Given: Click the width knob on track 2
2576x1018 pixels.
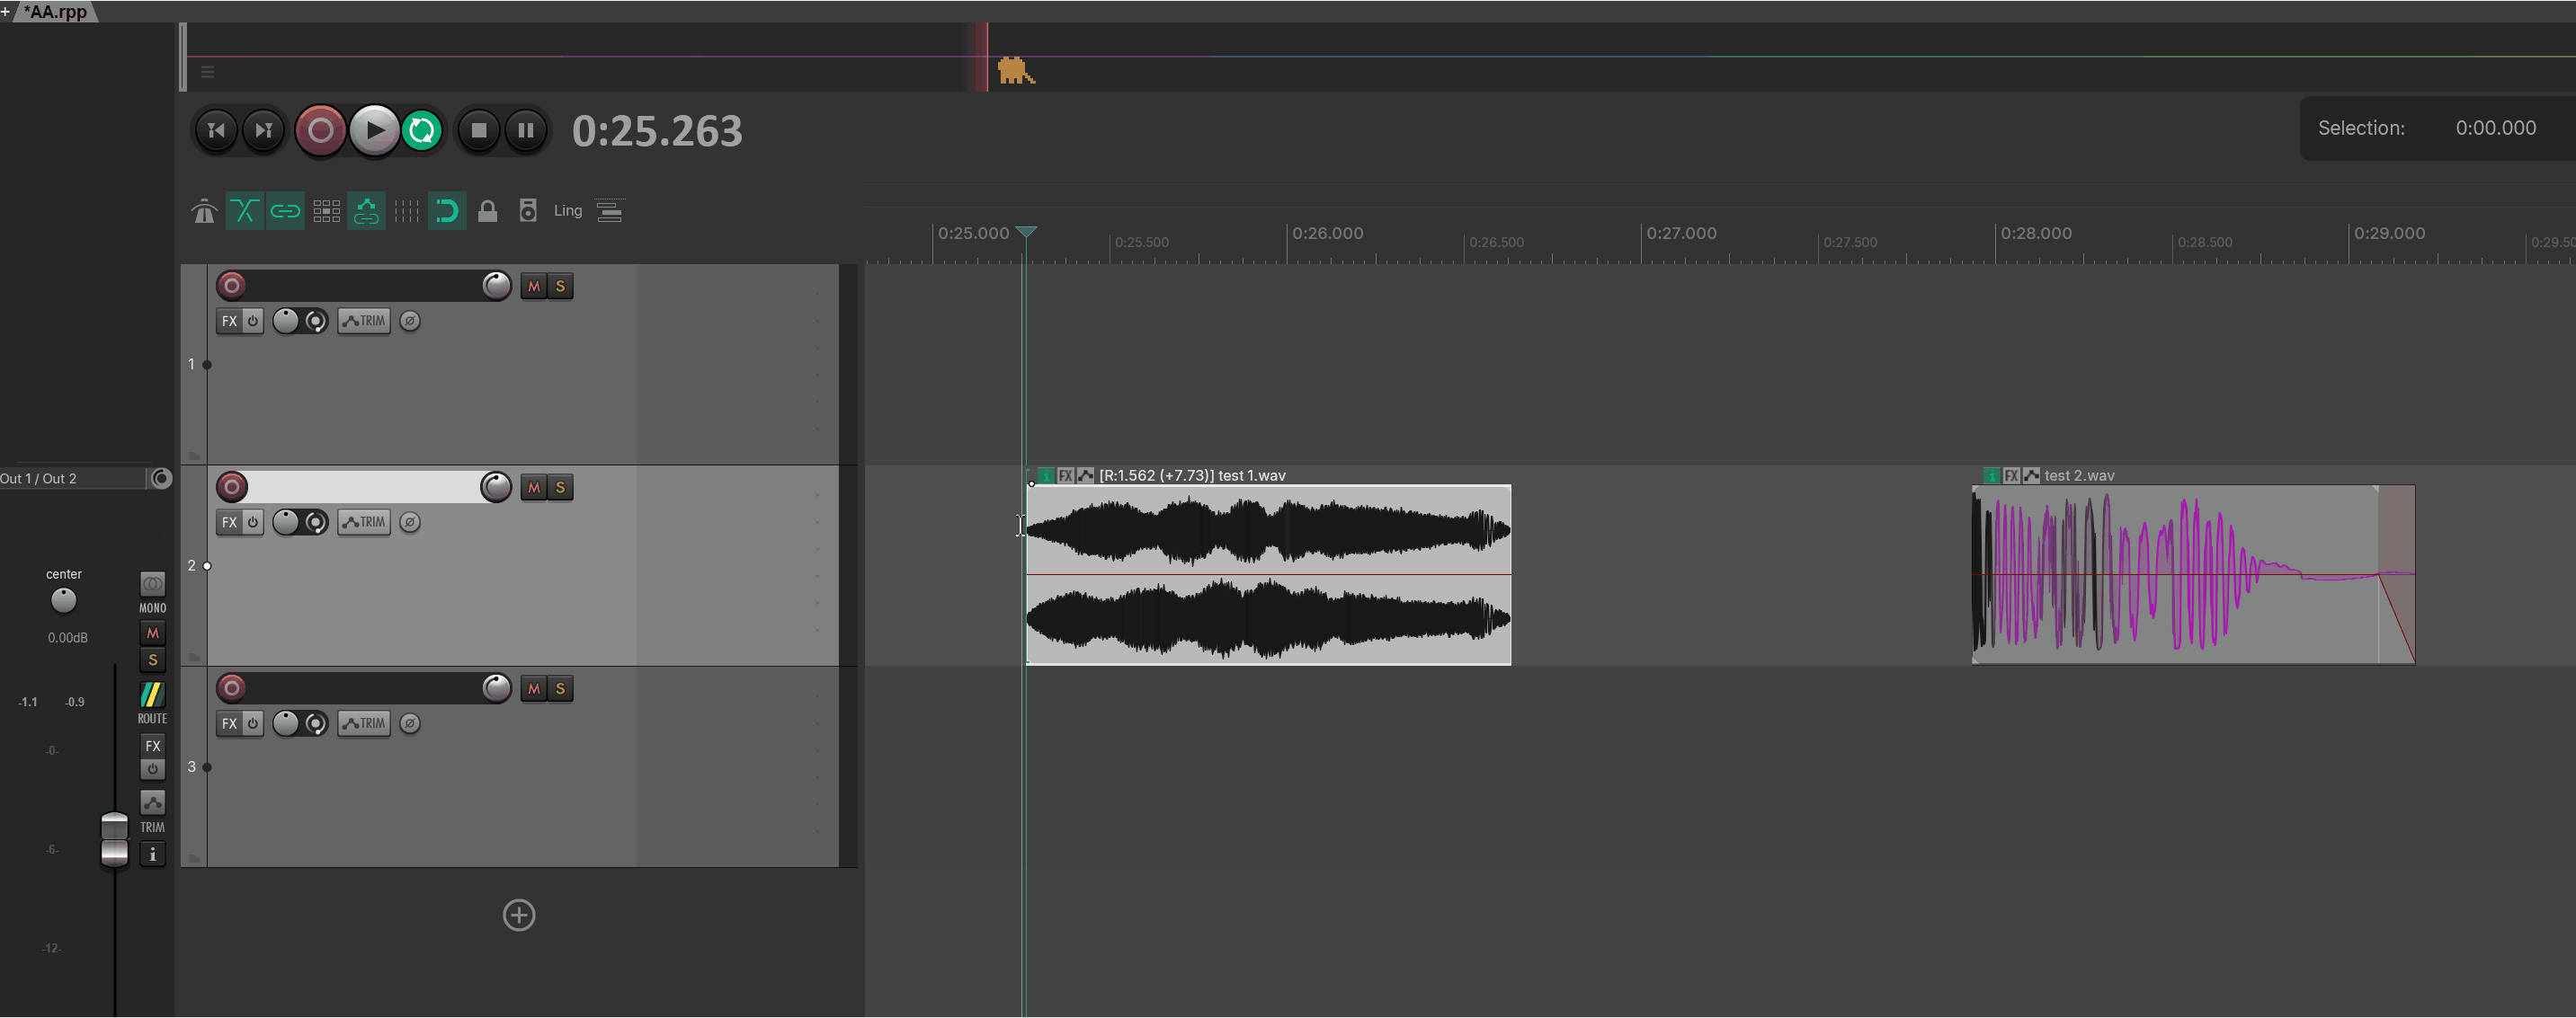Looking at the screenshot, I should [315, 523].
